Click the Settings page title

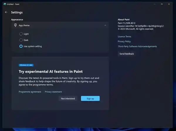coord(17,12)
